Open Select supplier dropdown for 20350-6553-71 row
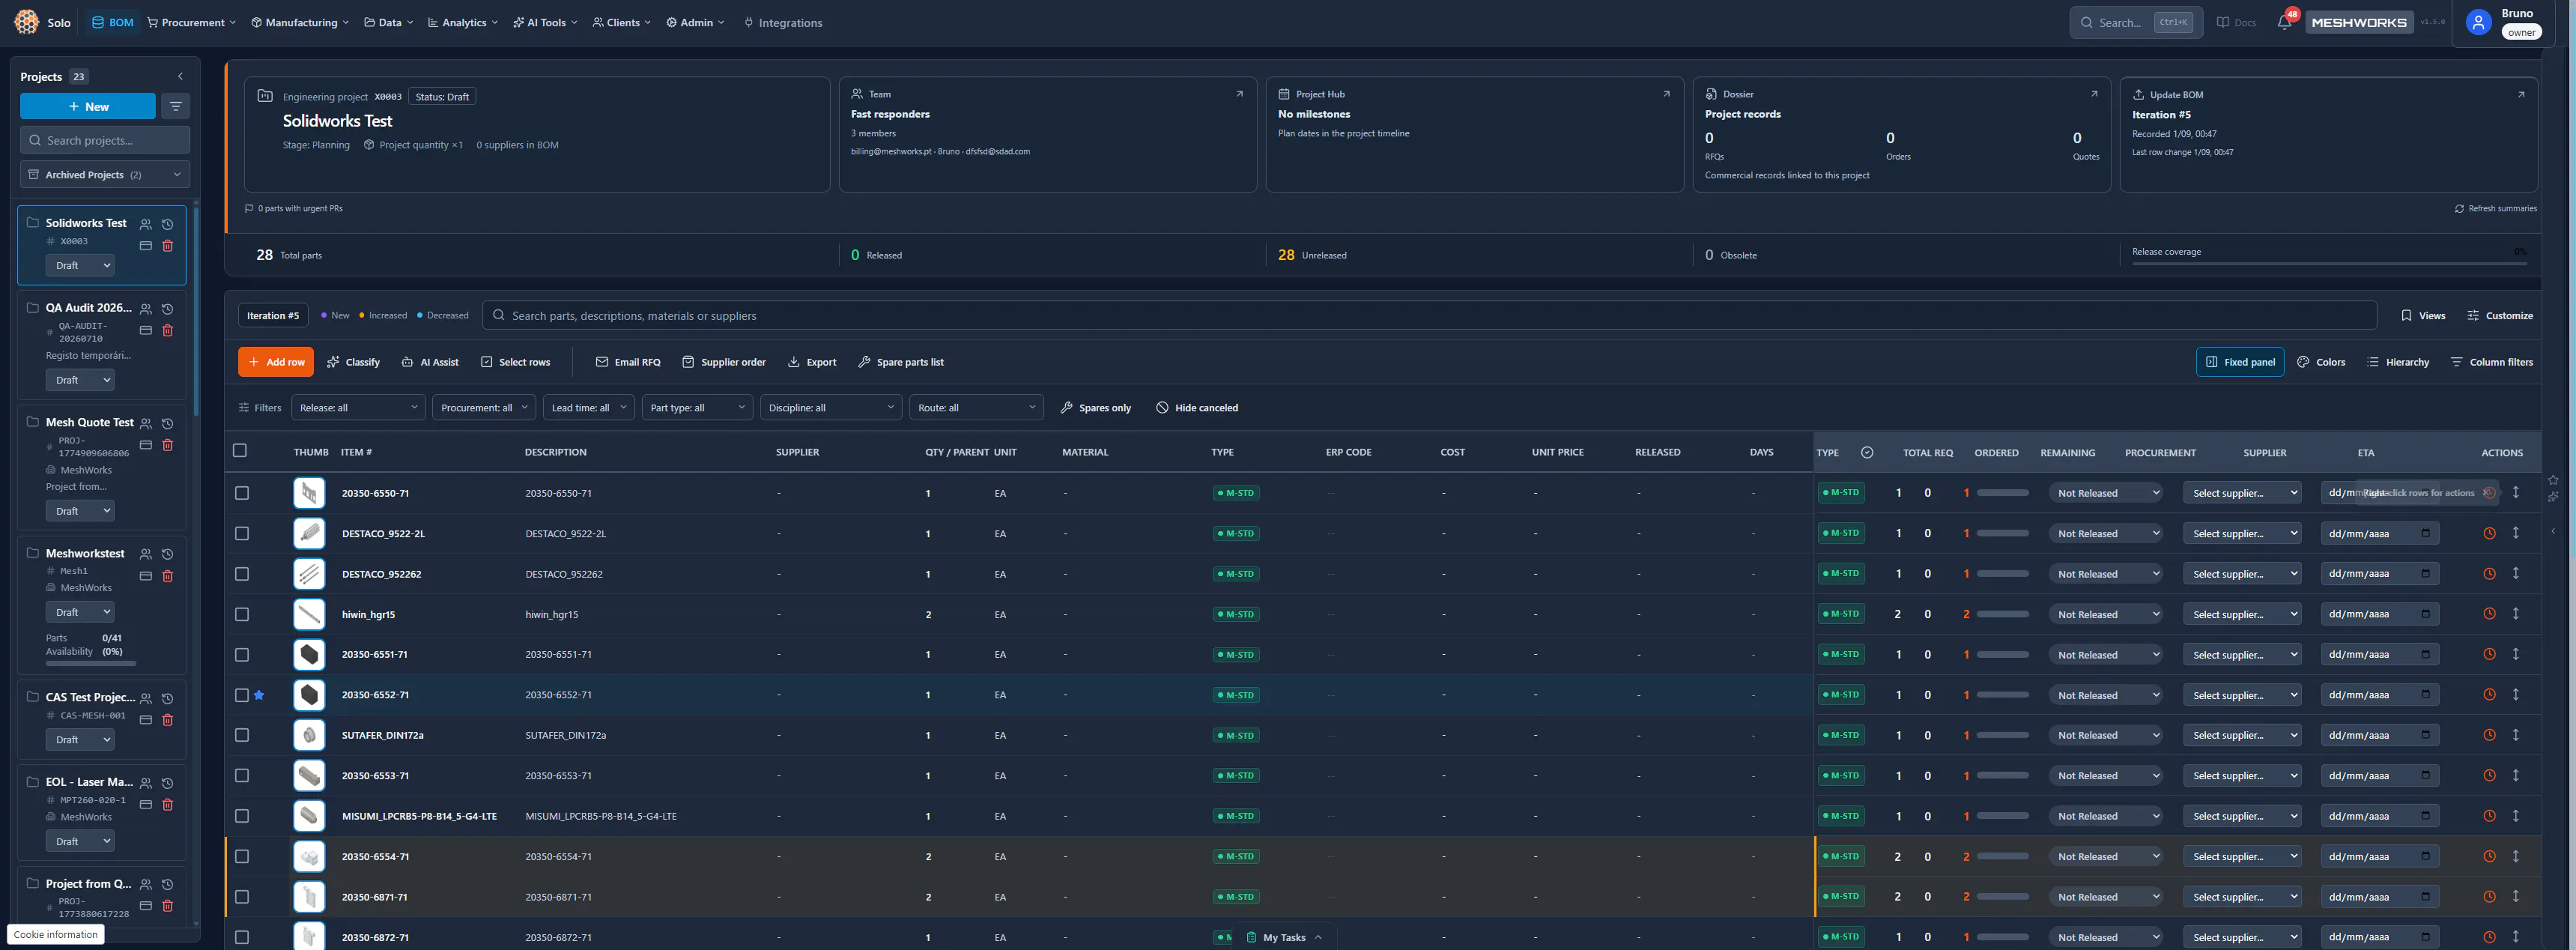 tap(2243, 776)
